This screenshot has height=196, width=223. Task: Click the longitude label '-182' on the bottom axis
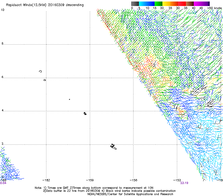(46, 180)
